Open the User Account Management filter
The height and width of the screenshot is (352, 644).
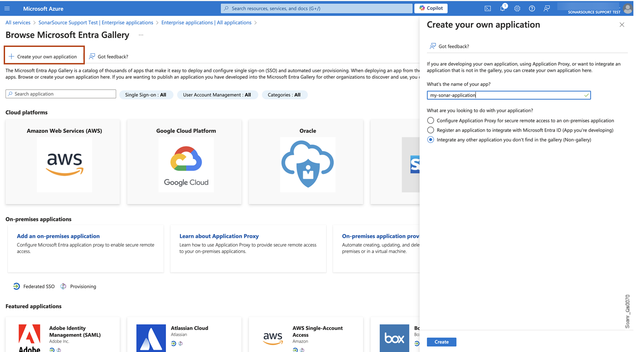coord(217,94)
